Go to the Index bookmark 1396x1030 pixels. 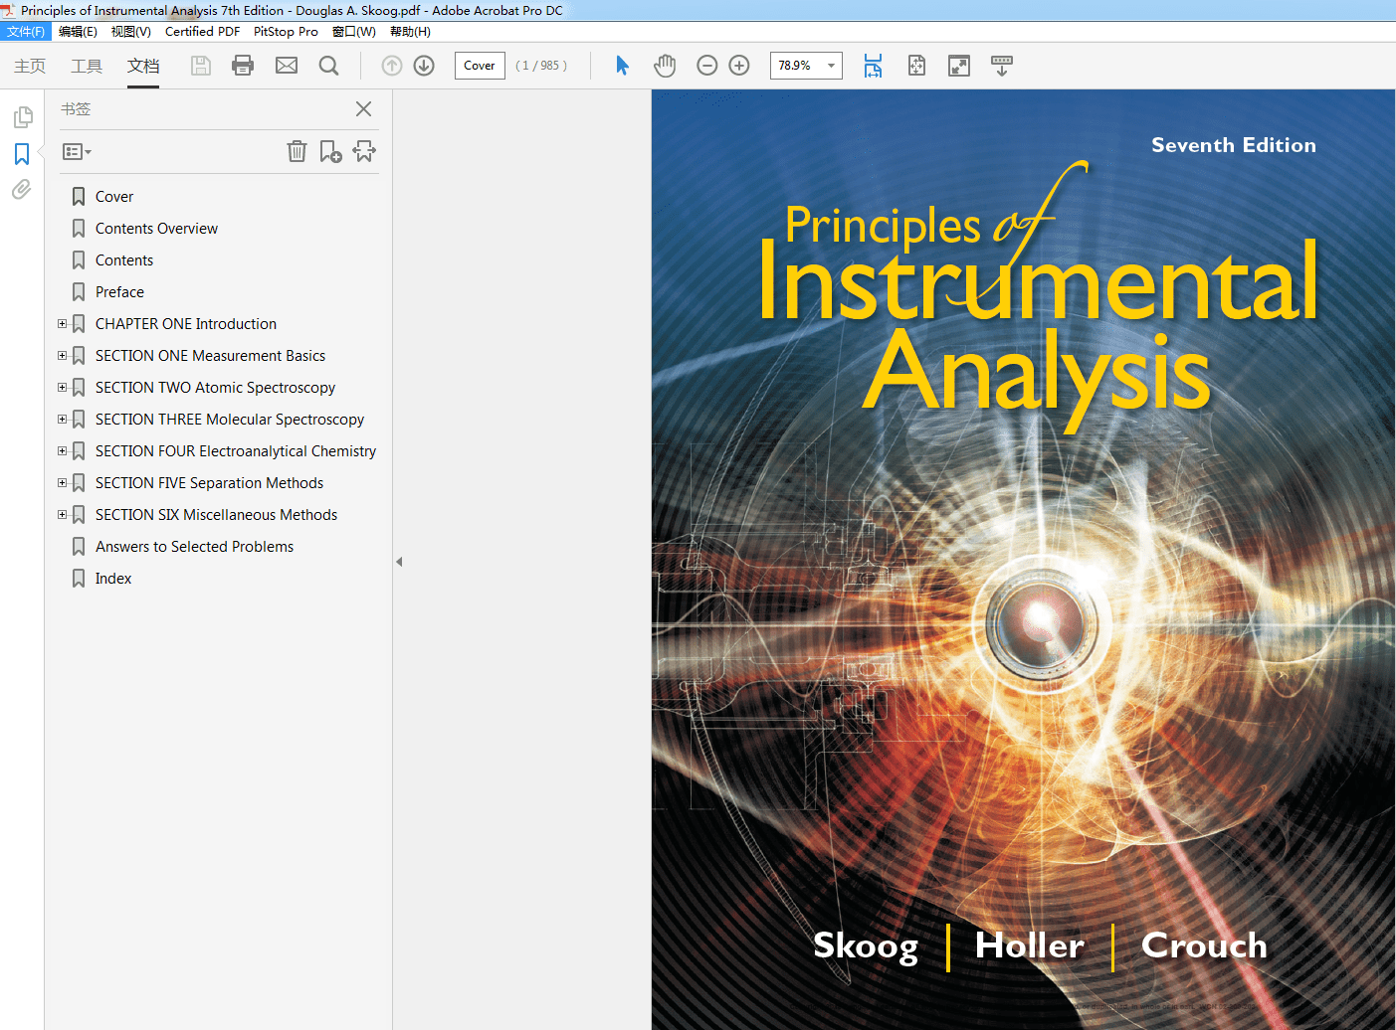coord(112,578)
